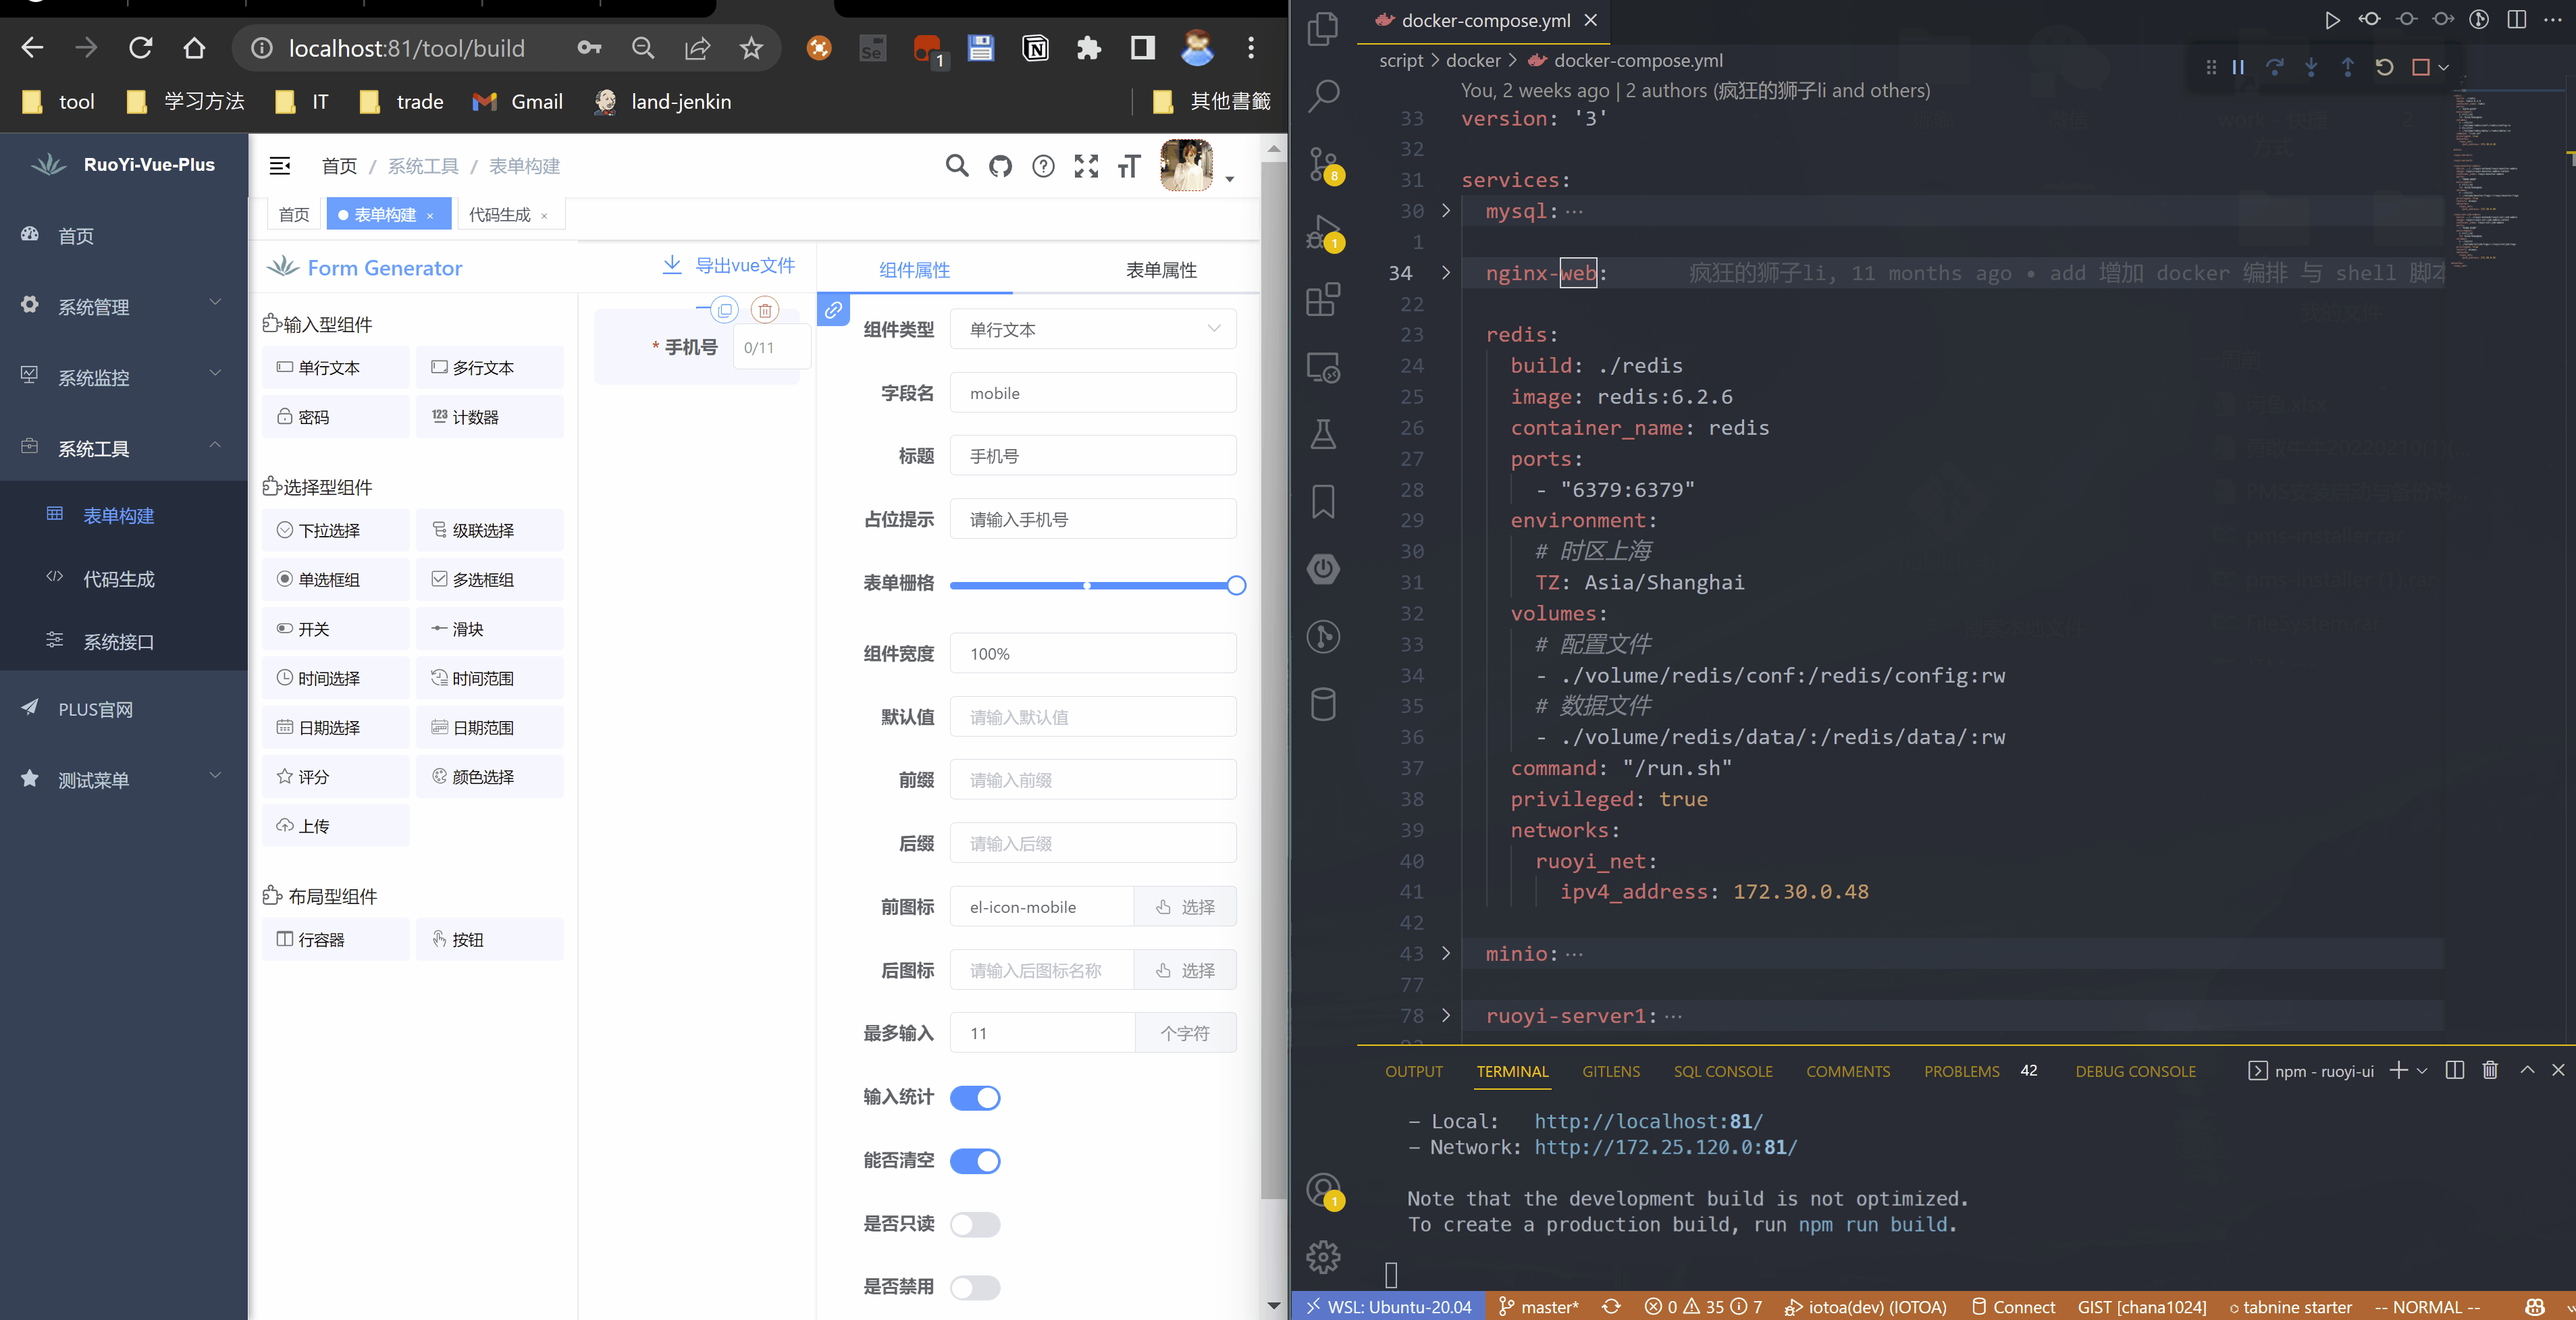2576x1320 pixels.
Task: Click WSL: Ubuntu-20.04 status item
Action: pos(1388,1307)
